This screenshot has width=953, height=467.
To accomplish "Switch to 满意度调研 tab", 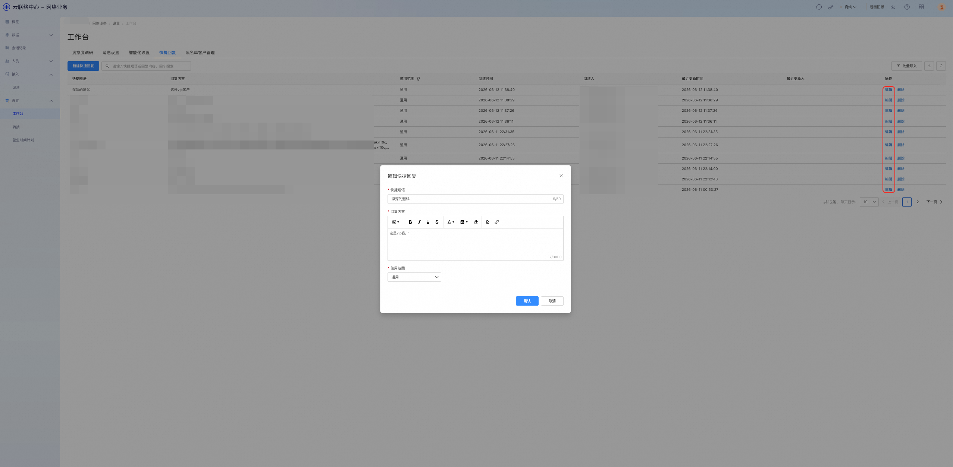I will tap(82, 53).
